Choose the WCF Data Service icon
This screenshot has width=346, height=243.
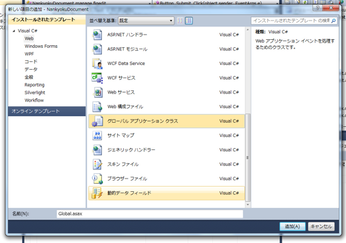(97, 64)
